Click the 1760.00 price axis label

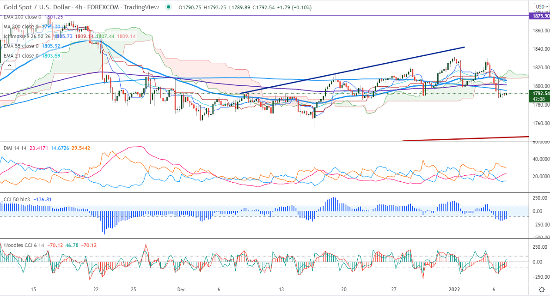pos(541,123)
